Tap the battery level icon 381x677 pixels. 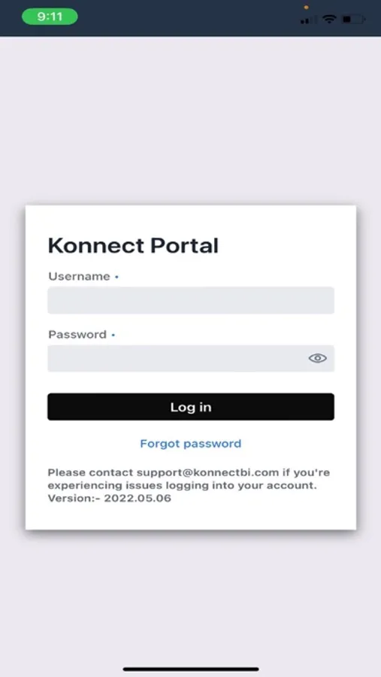tap(353, 20)
